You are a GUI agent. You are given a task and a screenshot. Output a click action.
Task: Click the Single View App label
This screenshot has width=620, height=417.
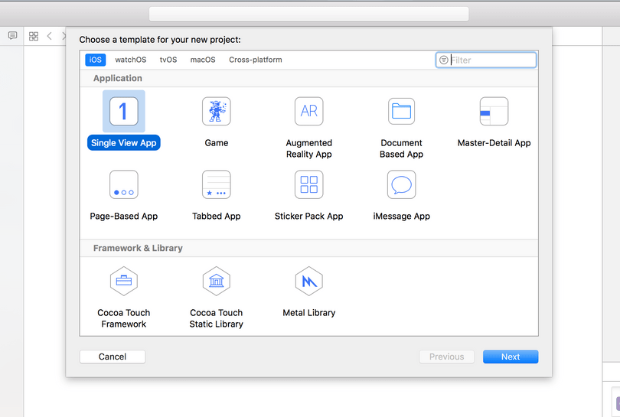coord(124,142)
